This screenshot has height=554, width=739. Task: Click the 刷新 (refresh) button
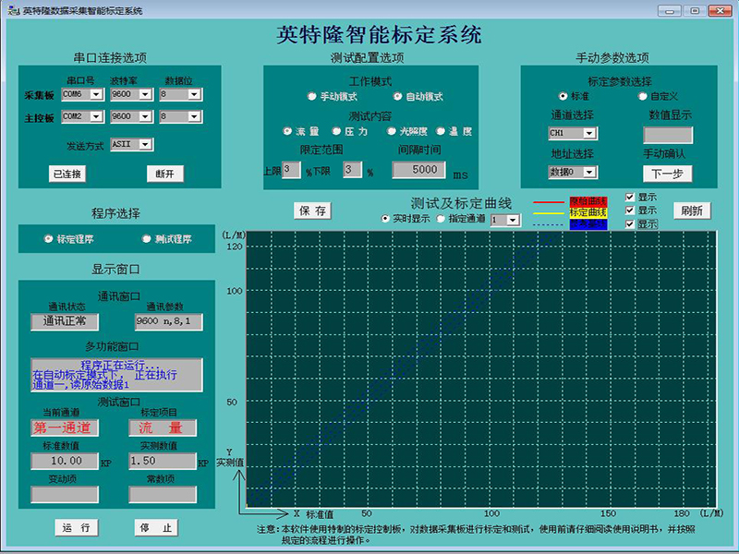pyautogui.click(x=692, y=211)
